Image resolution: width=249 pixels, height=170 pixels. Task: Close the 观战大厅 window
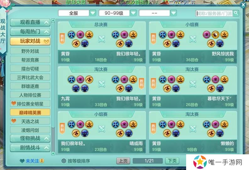pos(243,5)
